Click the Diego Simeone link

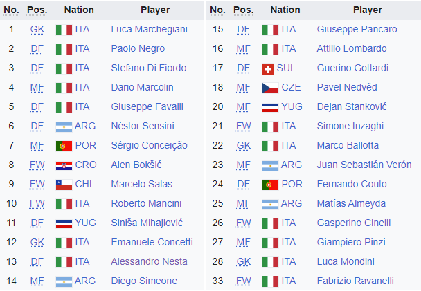click(144, 281)
